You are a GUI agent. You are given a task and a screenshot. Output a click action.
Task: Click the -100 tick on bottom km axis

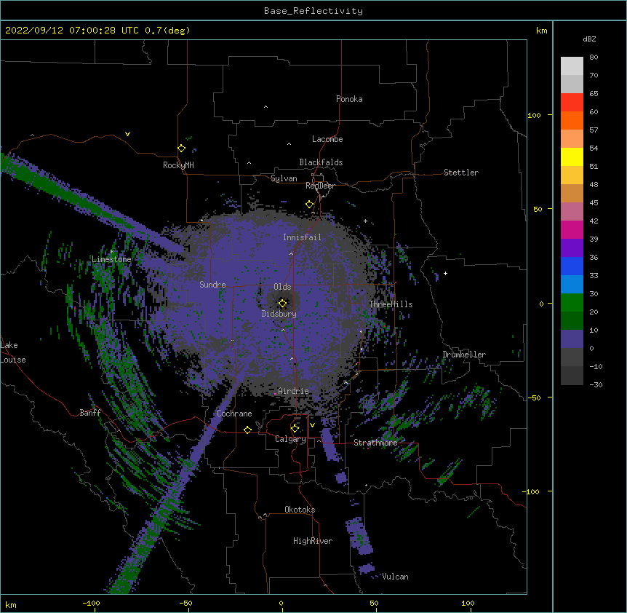click(92, 604)
